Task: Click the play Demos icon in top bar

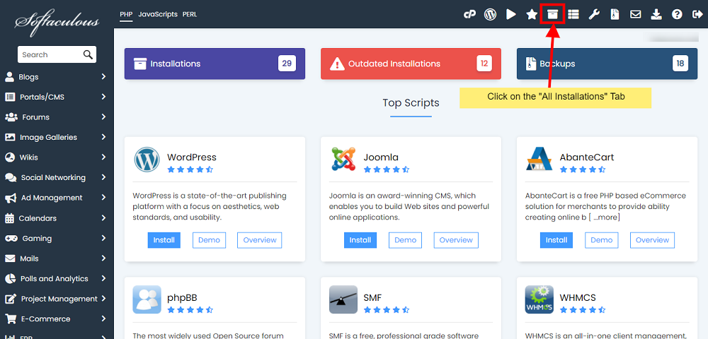Action: pyautogui.click(x=511, y=14)
